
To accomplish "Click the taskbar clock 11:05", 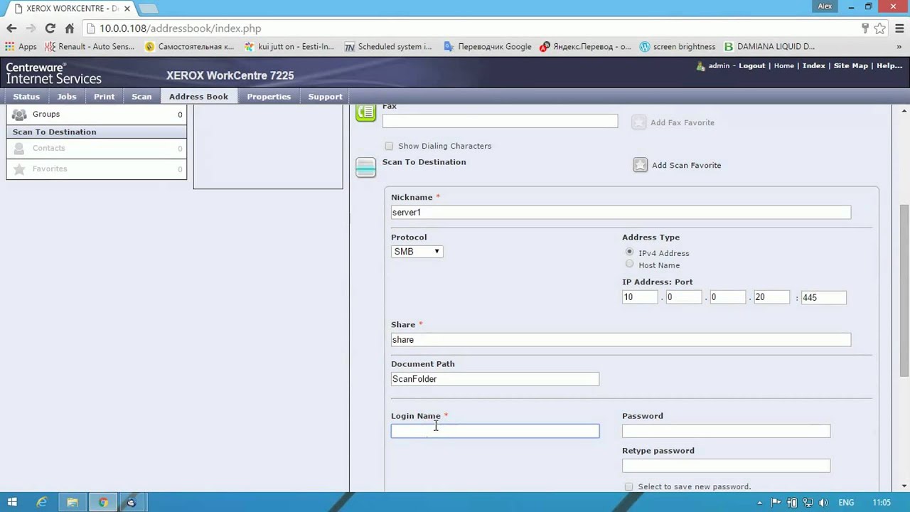I will click(882, 503).
